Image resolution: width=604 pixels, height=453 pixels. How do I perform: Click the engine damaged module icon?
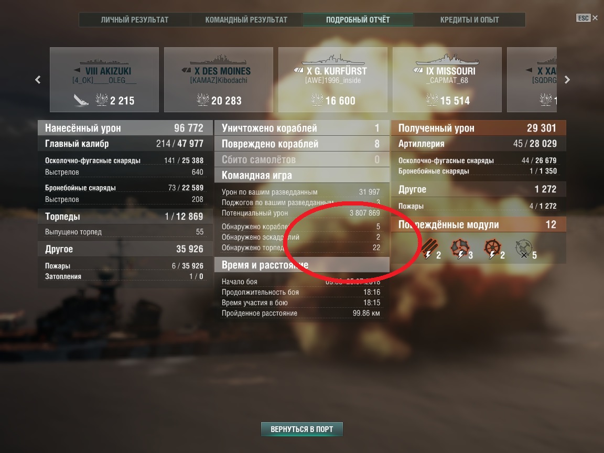tap(460, 249)
